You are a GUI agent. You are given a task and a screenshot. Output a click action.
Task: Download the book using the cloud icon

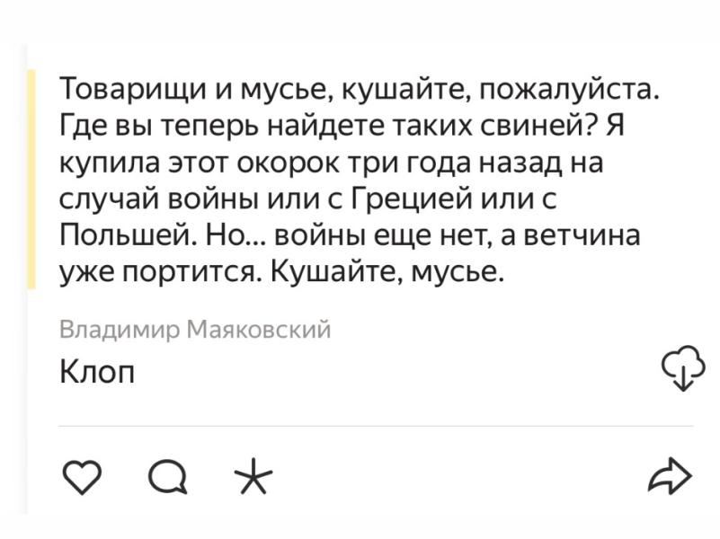point(681,367)
